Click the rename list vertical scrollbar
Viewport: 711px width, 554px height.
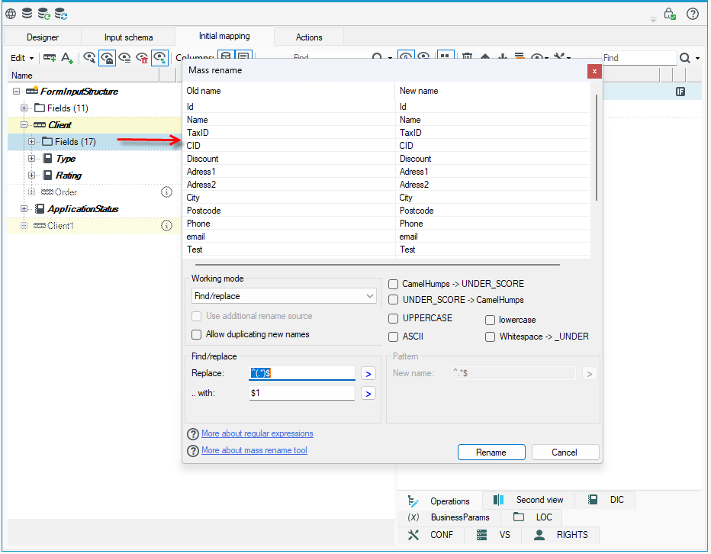tap(597, 147)
